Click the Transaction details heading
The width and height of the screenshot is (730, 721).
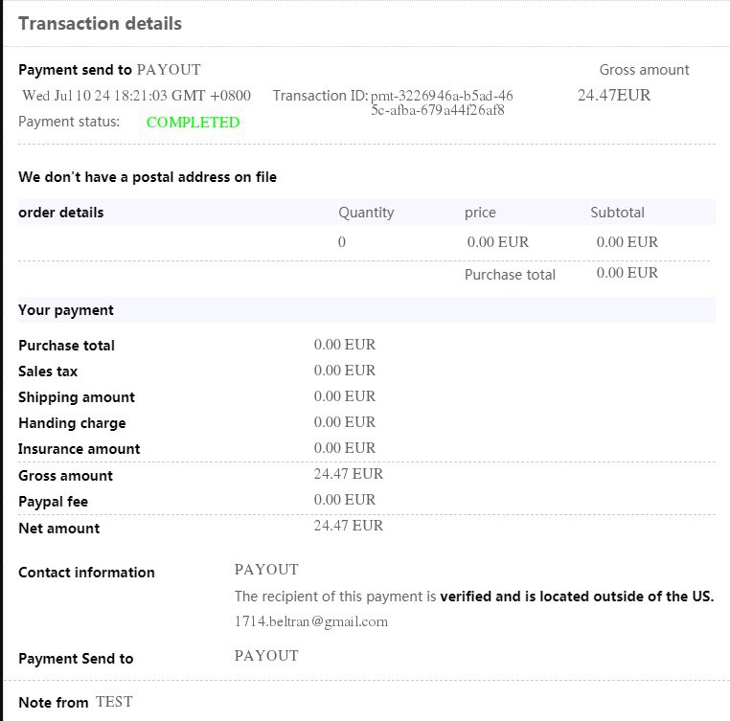pos(100,23)
